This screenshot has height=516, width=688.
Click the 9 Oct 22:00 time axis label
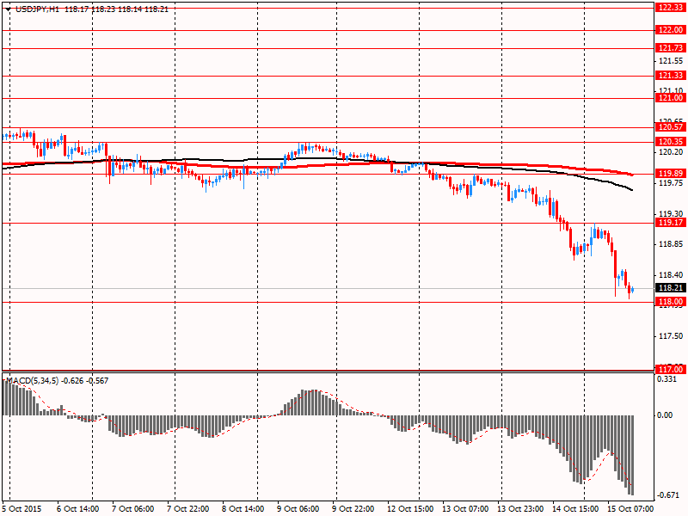click(x=353, y=509)
